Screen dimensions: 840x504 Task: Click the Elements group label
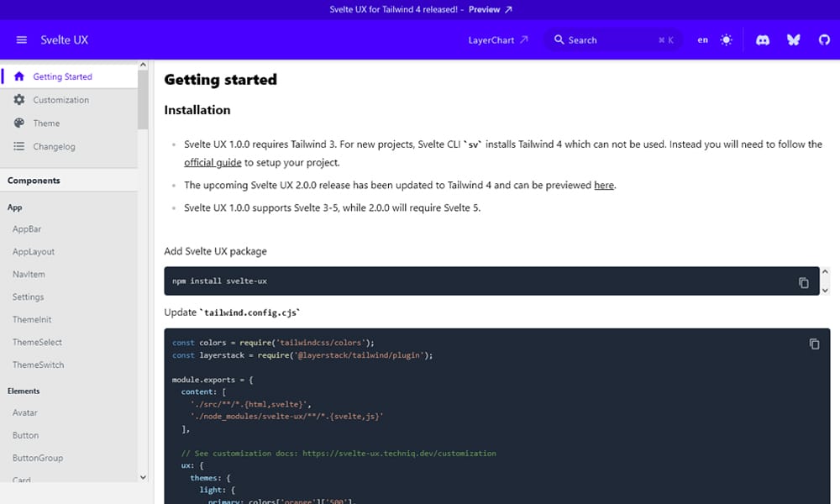pyautogui.click(x=24, y=391)
